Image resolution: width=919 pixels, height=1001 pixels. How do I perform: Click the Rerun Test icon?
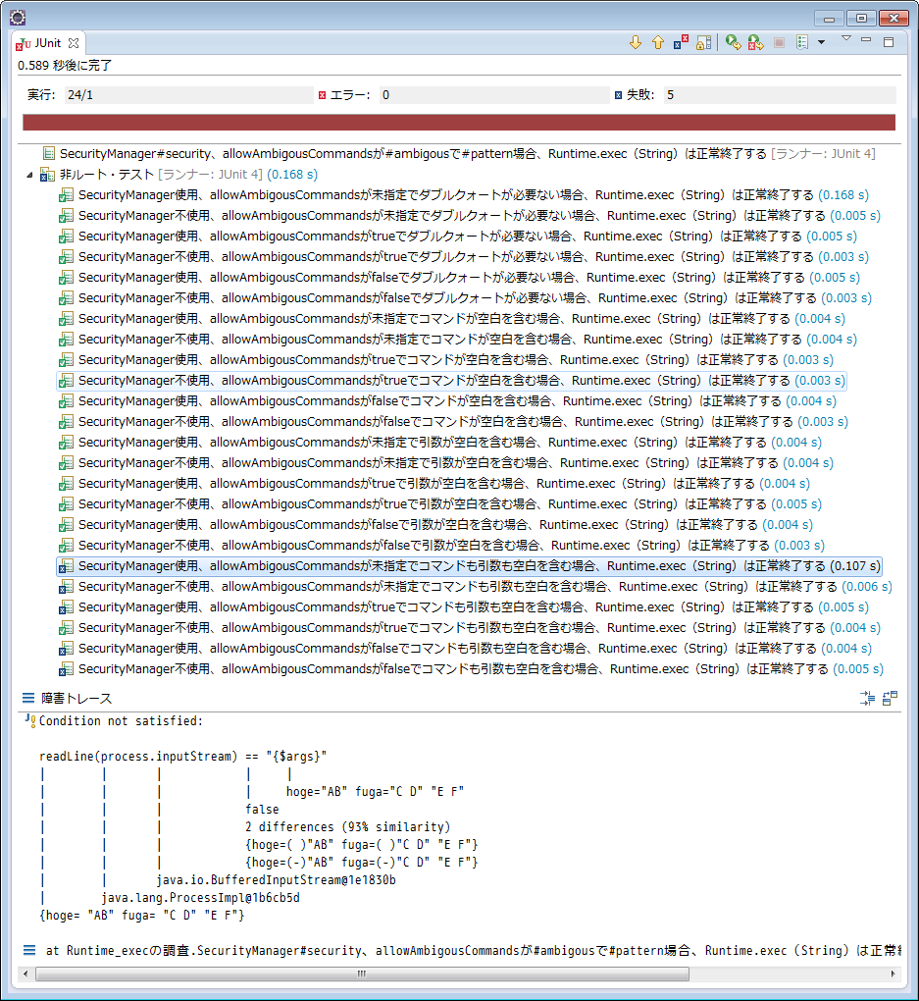[x=733, y=43]
